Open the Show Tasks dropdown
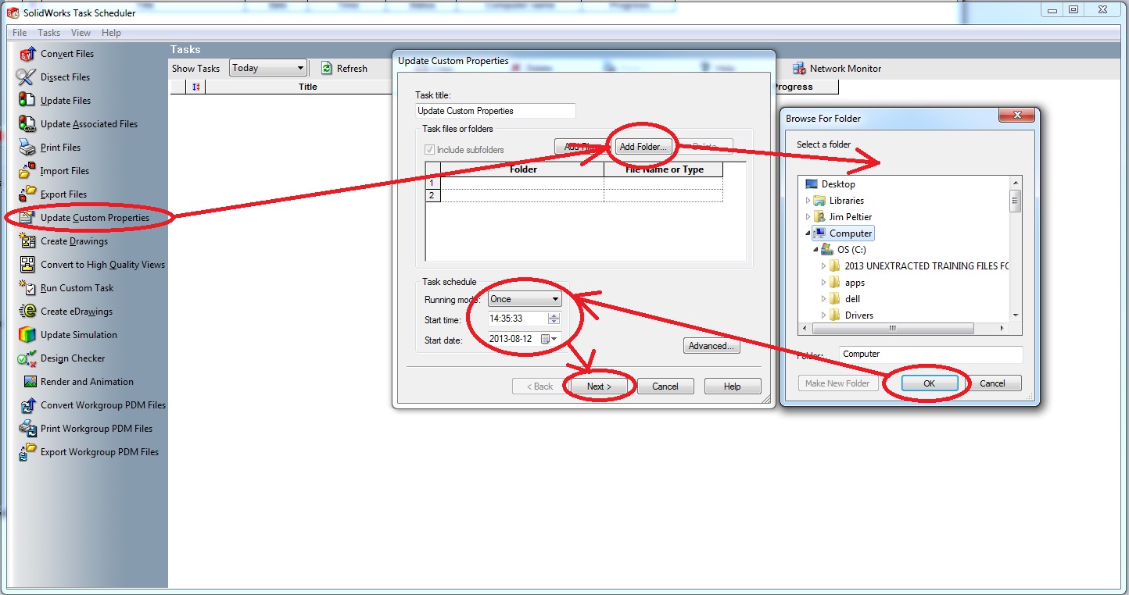The height and width of the screenshot is (595, 1129). tap(267, 68)
